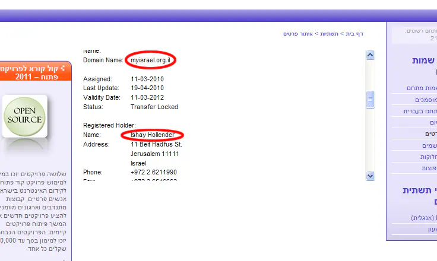Image resolution: width=437 pixels, height=261 pixels.
Task: Open the sidebar item ending in מוסמכים
Action: [422, 100]
